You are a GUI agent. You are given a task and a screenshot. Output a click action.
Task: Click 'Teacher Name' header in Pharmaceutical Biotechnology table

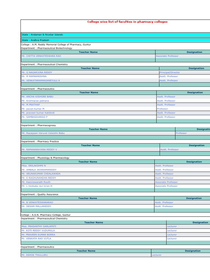coord(88,52)
